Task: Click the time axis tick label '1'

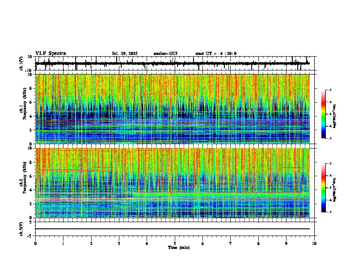Action: coord(63,244)
